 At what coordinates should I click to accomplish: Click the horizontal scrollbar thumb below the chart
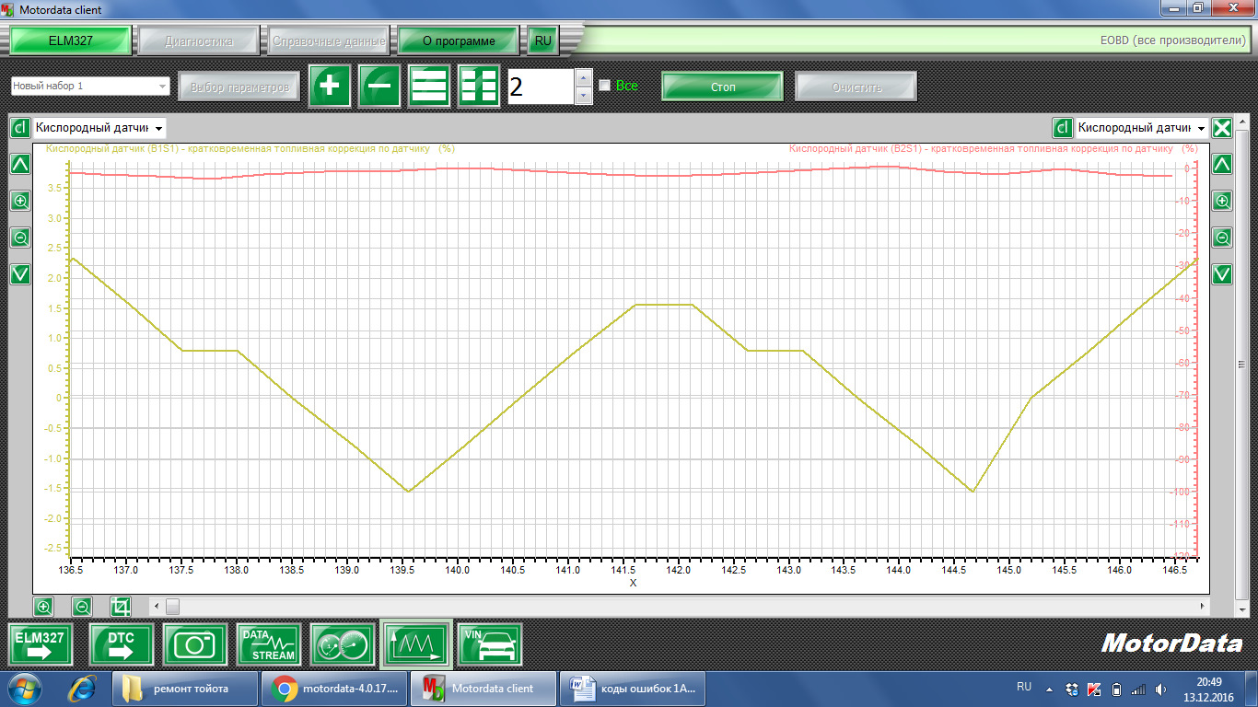[x=172, y=607]
